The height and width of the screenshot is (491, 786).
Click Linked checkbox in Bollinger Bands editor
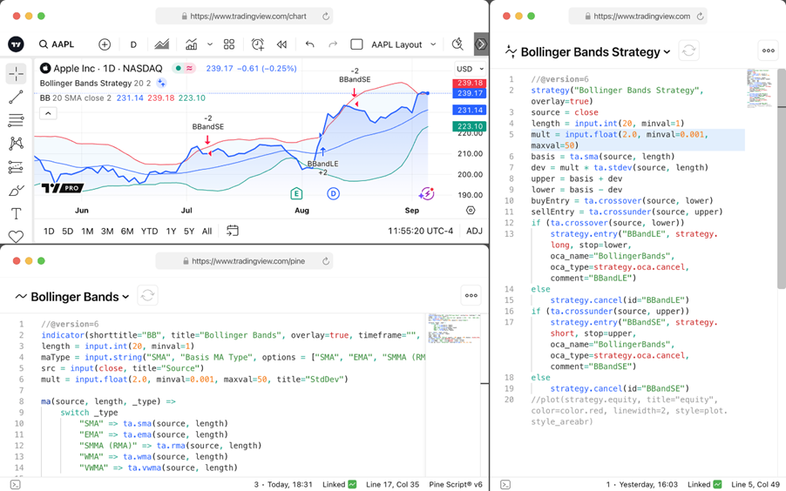[352, 485]
